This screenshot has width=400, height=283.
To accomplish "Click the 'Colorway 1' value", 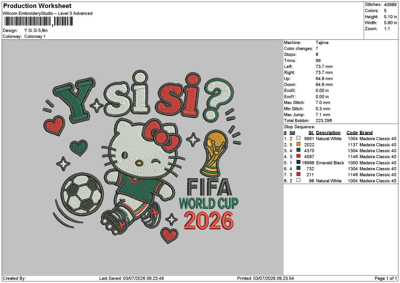I will 35,36.
